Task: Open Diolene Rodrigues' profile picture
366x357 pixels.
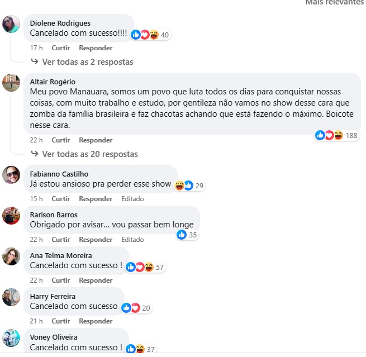Action: [11, 24]
